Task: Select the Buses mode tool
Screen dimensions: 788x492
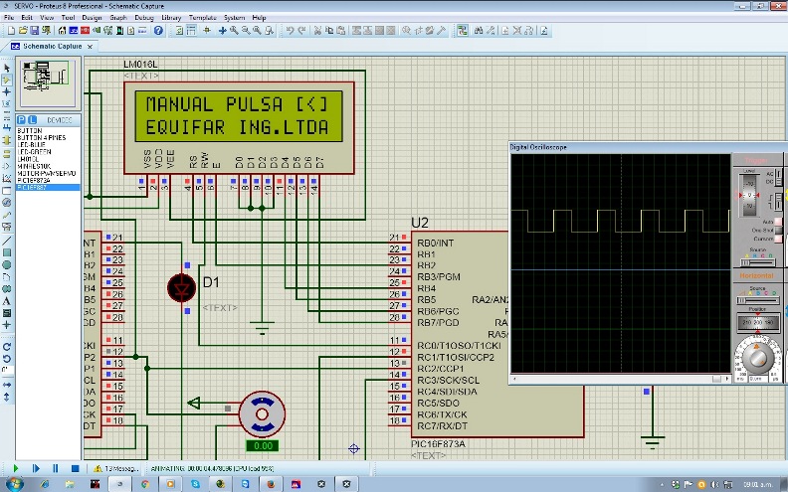Action: click(x=7, y=128)
